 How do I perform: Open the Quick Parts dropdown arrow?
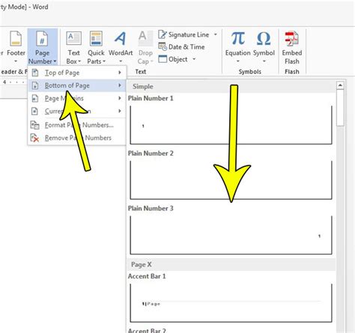point(104,61)
